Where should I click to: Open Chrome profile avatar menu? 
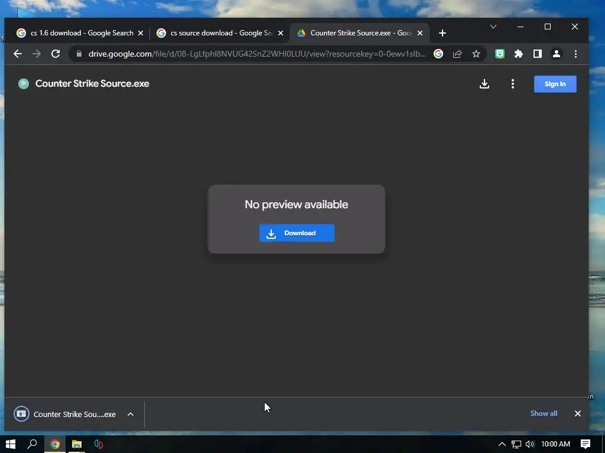(557, 54)
